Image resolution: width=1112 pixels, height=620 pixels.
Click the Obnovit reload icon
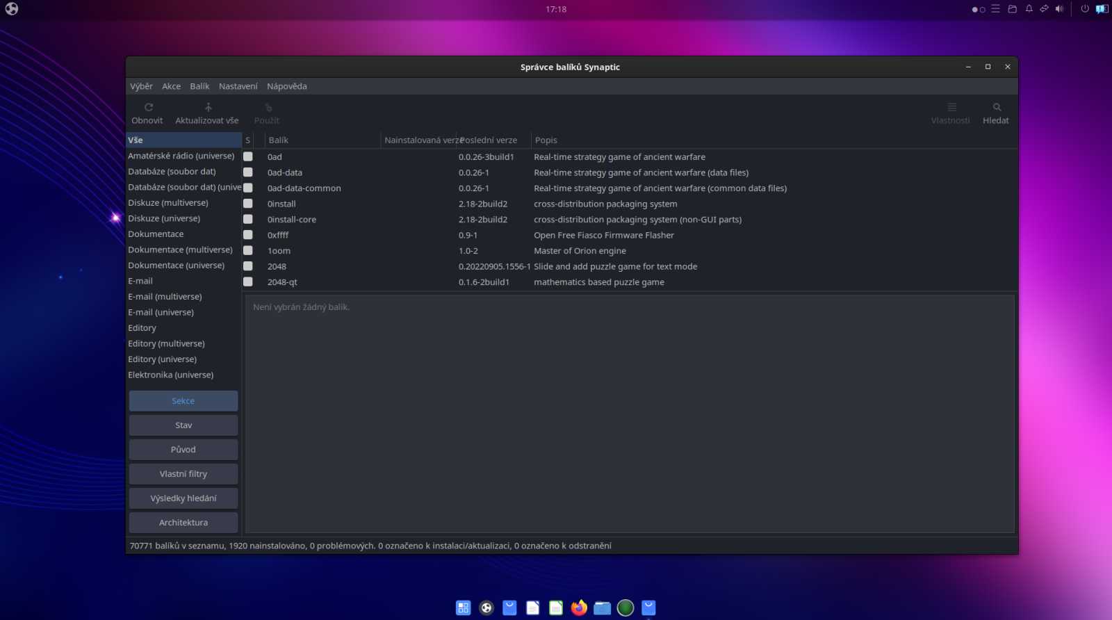point(148,107)
